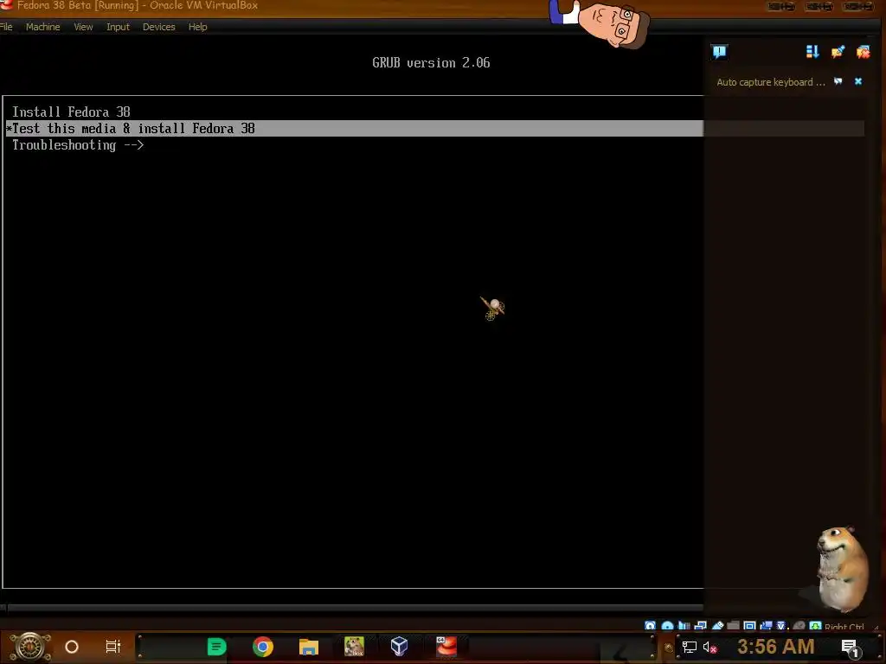Image resolution: width=886 pixels, height=664 pixels.
Task: Open File Explorer from the taskbar
Action: (x=309, y=647)
